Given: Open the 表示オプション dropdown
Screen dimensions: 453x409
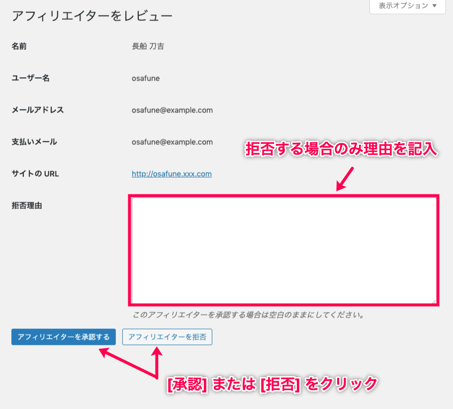Looking at the screenshot, I should (408, 6).
